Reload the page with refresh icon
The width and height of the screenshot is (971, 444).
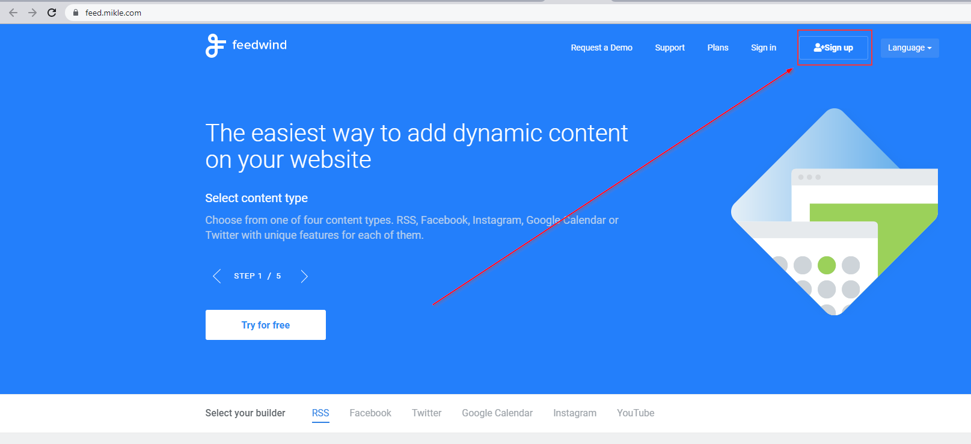point(52,13)
